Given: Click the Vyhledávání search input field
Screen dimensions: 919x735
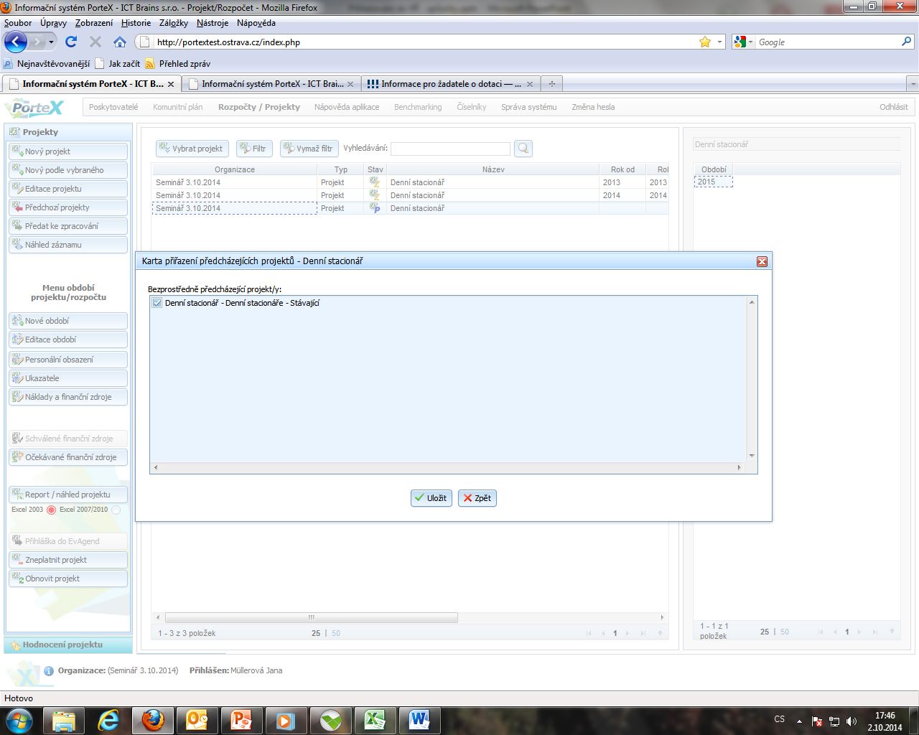Looking at the screenshot, I should [450, 149].
